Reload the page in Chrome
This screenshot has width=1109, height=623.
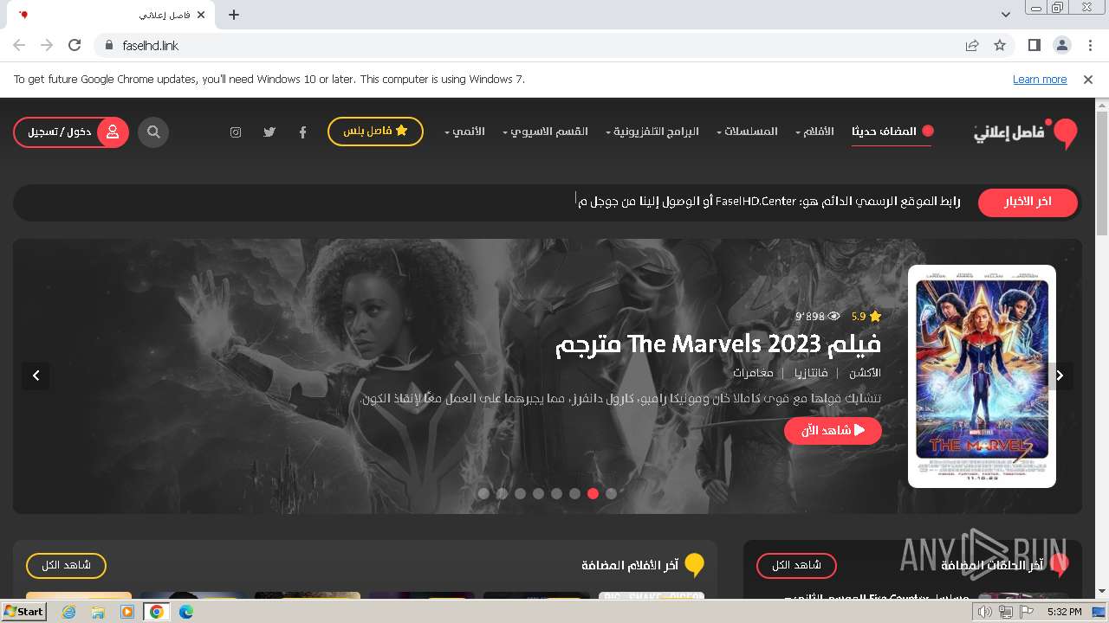click(75, 45)
